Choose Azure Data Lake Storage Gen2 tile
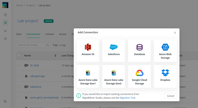This screenshot has height=108, width=198. (114, 76)
